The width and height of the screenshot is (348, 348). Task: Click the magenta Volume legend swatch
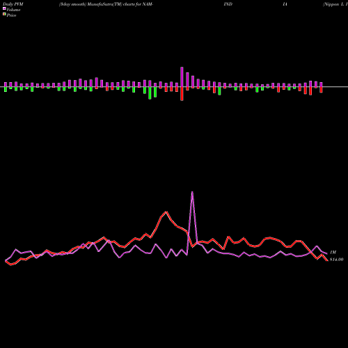point(4,8)
